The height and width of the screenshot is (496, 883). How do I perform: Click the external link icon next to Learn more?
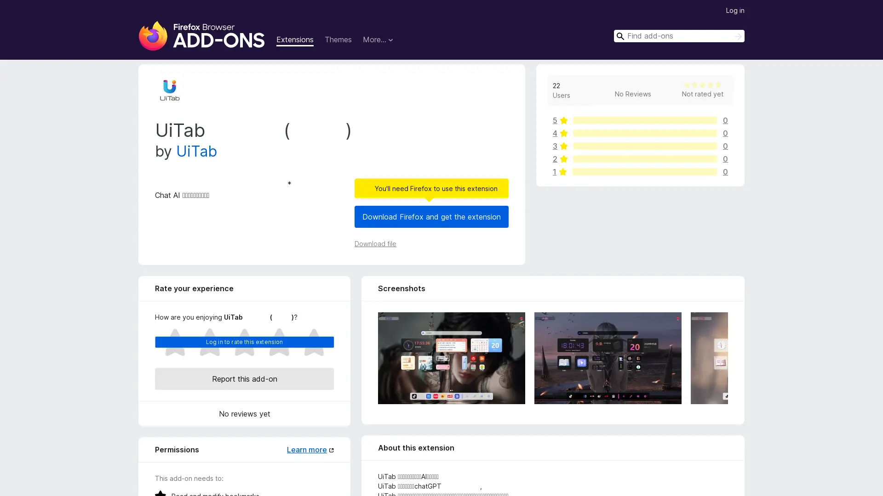[332, 450]
